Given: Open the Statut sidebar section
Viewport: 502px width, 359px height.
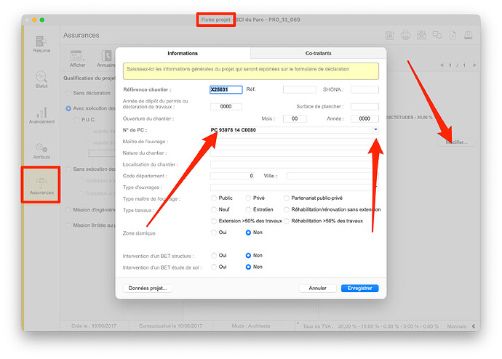Looking at the screenshot, I should [41, 81].
